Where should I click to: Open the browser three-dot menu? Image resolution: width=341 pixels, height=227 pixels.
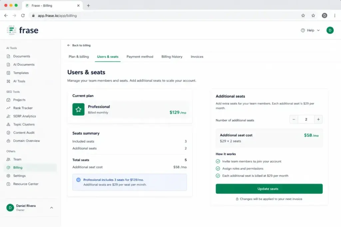pos(335,15)
